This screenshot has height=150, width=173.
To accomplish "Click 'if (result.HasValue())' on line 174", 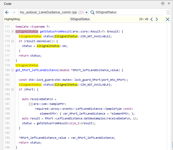I will [37, 41].
